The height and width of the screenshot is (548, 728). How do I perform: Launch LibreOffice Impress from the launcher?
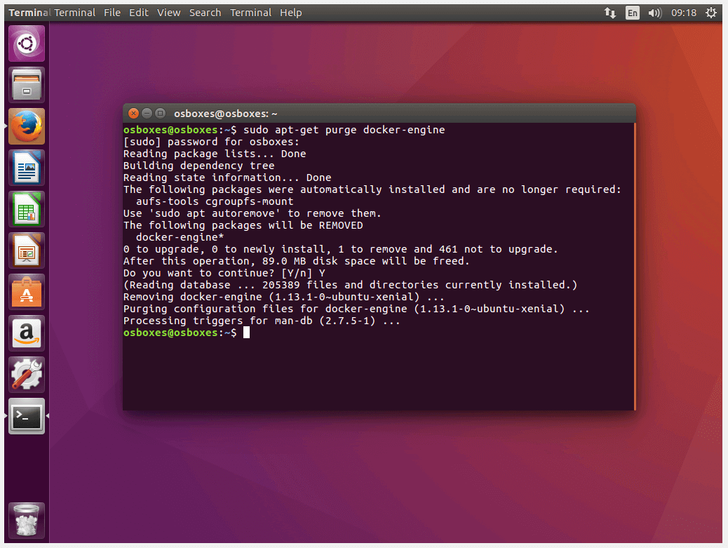27,250
